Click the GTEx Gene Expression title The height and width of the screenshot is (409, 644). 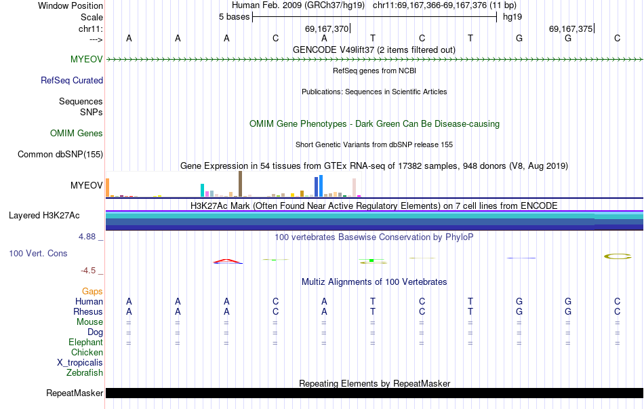(x=374, y=165)
